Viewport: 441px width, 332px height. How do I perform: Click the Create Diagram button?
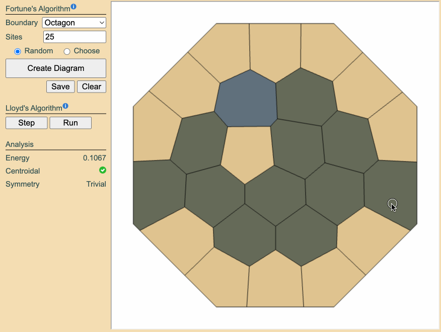point(56,68)
